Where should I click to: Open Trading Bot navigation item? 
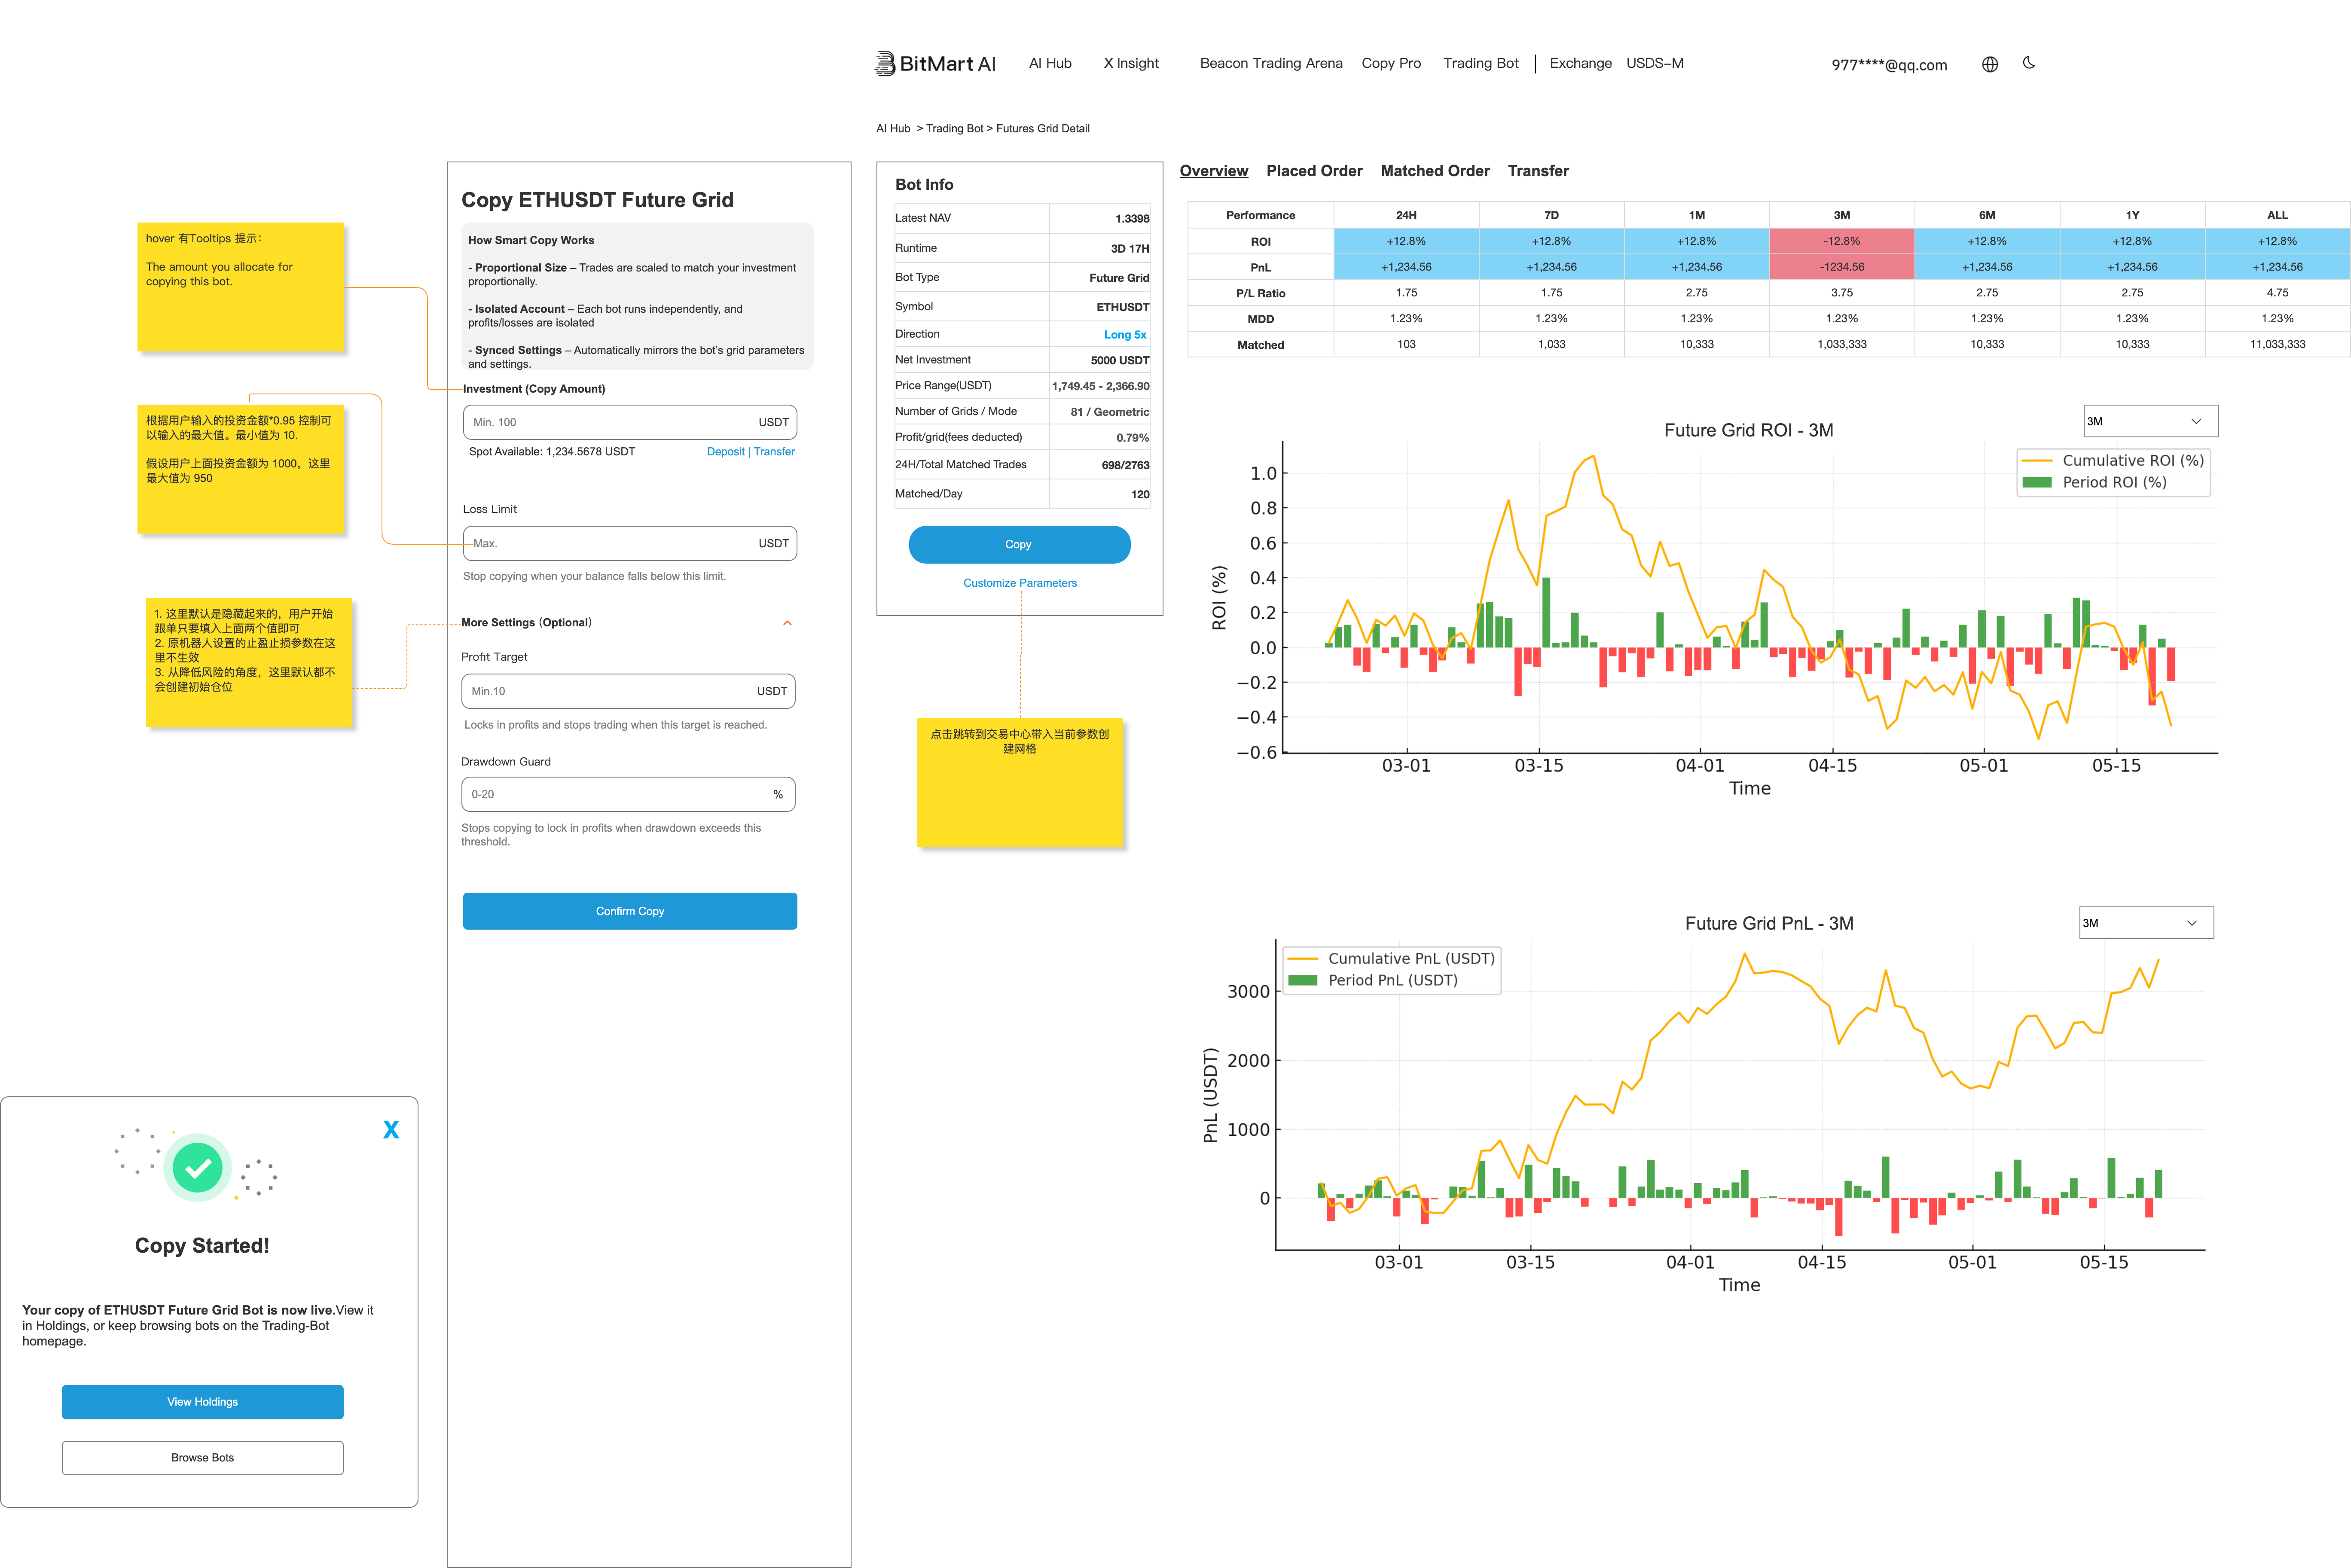[x=1480, y=63]
